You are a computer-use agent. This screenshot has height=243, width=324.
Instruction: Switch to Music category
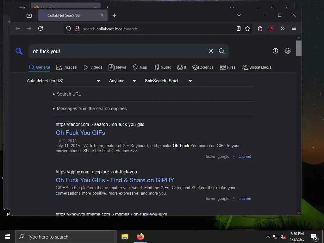162,67
